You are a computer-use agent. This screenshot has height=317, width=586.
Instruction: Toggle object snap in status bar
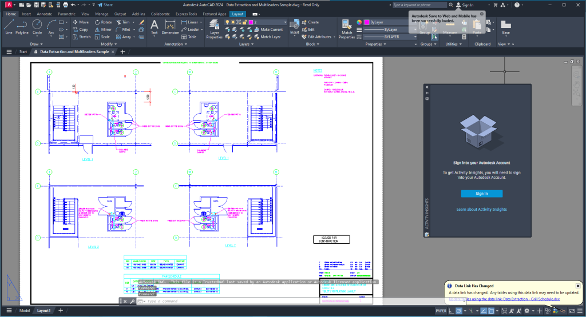[491, 311]
